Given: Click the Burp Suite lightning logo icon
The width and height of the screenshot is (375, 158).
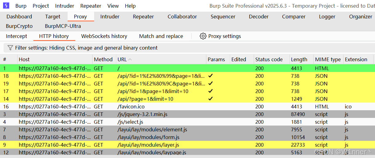Looking at the screenshot, I should pyautogui.click(x=6, y=6).
